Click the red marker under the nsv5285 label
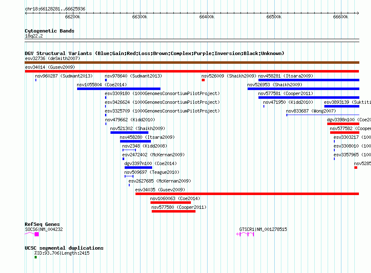Screen dimensions: 371x273 356,168
